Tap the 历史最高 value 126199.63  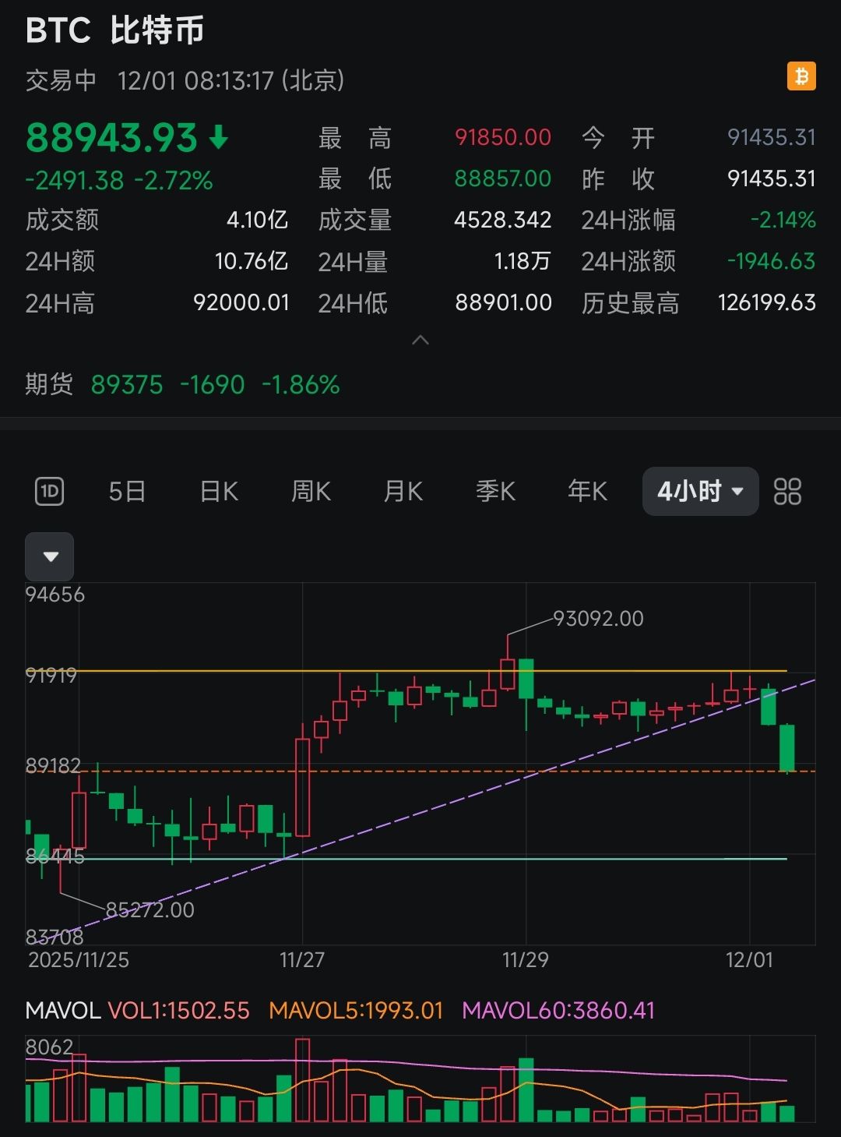(x=767, y=302)
